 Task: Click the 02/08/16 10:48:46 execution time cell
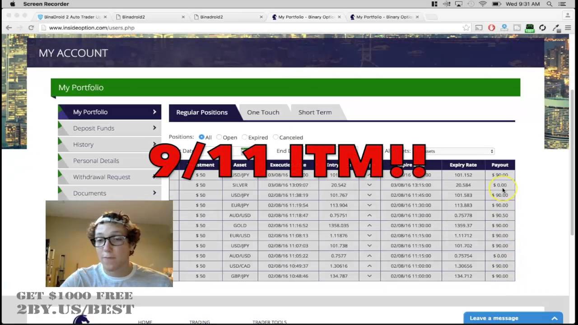coord(288,276)
